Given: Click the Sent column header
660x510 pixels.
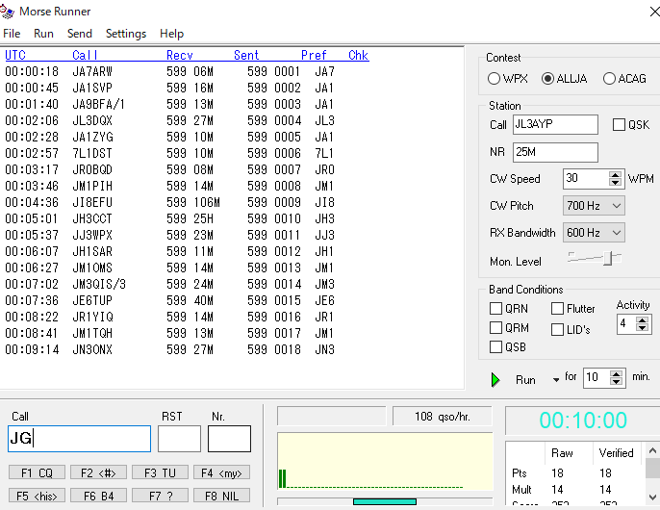Looking at the screenshot, I should [246, 55].
